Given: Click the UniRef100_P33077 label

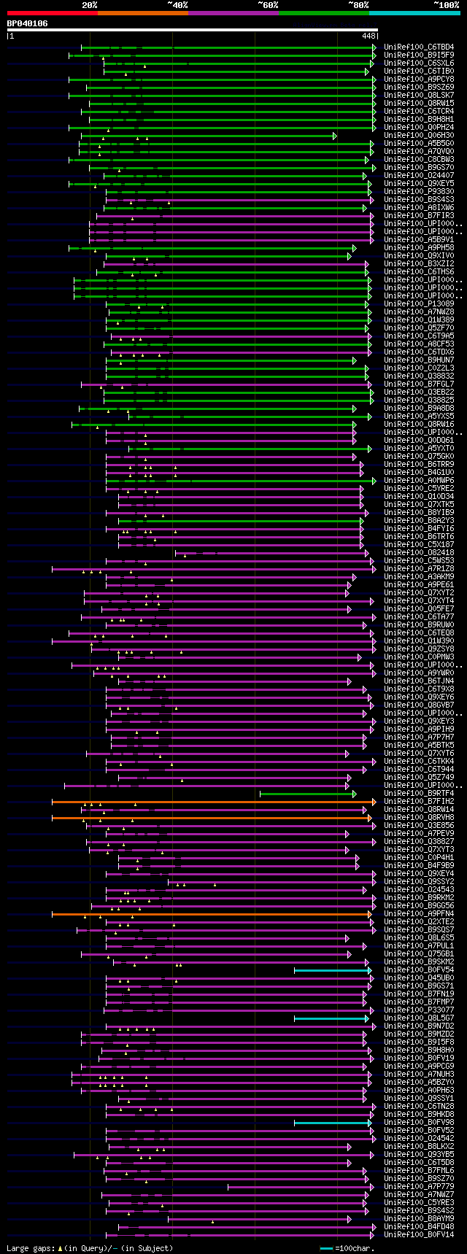Looking at the screenshot, I should pyautogui.click(x=419, y=1010).
